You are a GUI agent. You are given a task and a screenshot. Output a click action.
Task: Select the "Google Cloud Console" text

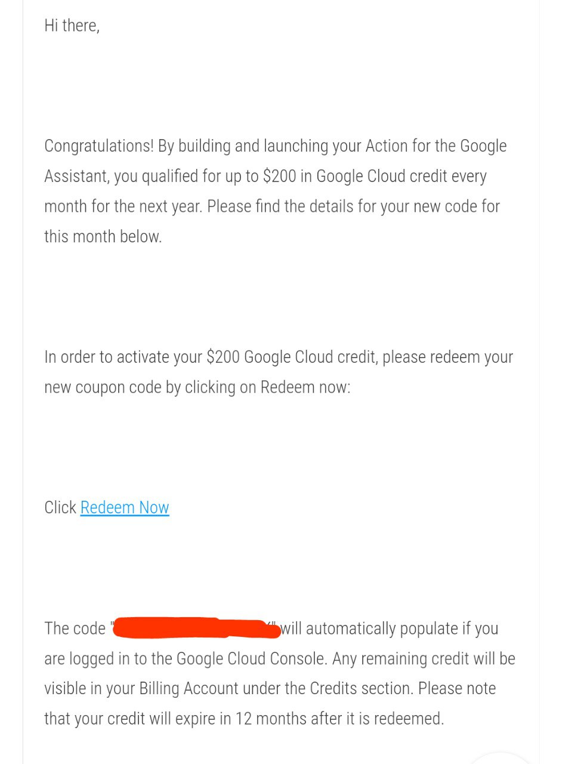pyautogui.click(x=252, y=659)
